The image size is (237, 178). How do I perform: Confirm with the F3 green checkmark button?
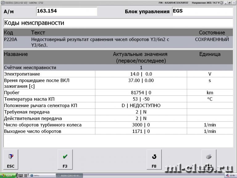point(65,159)
